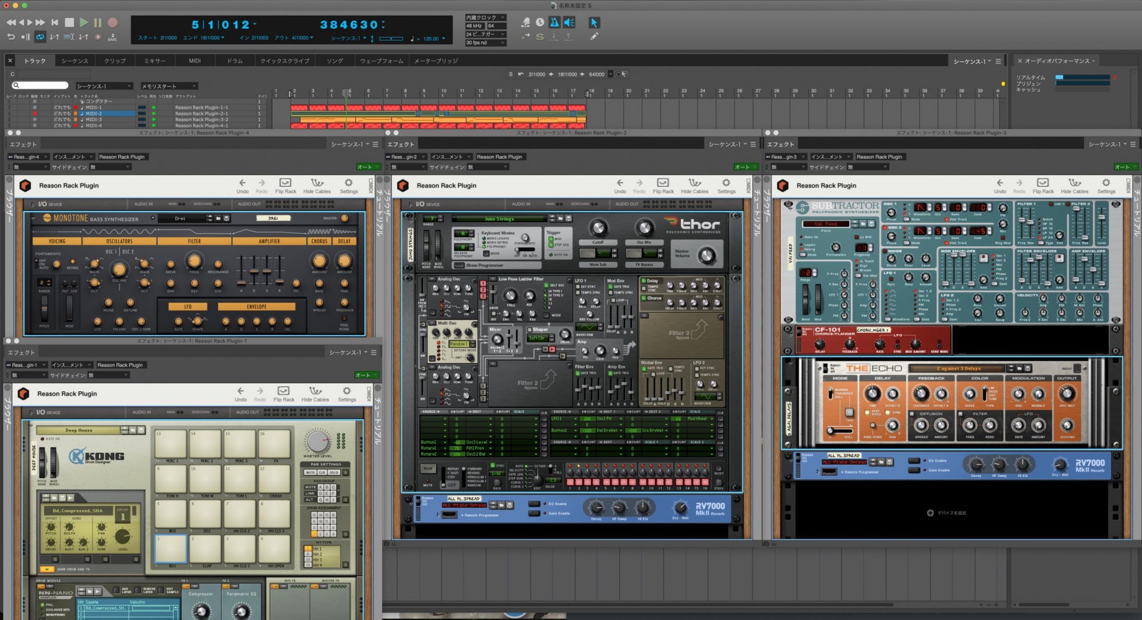
Task: Click the Record button in transport
Action: coord(113,22)
